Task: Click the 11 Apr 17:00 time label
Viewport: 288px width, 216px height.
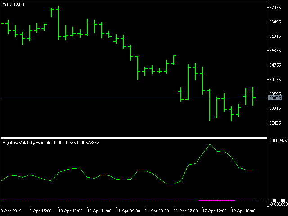Action: pyautogui.click(x=186, y=211)
